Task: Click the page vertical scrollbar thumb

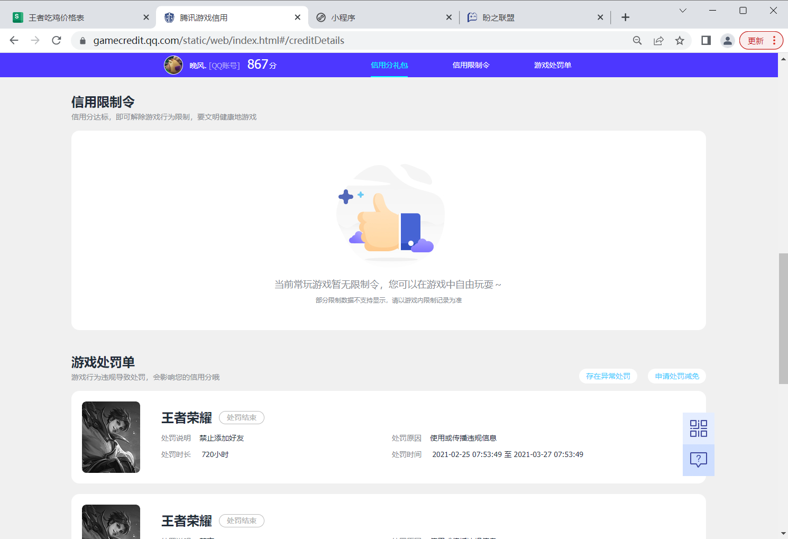Action: tap(783, 318)
